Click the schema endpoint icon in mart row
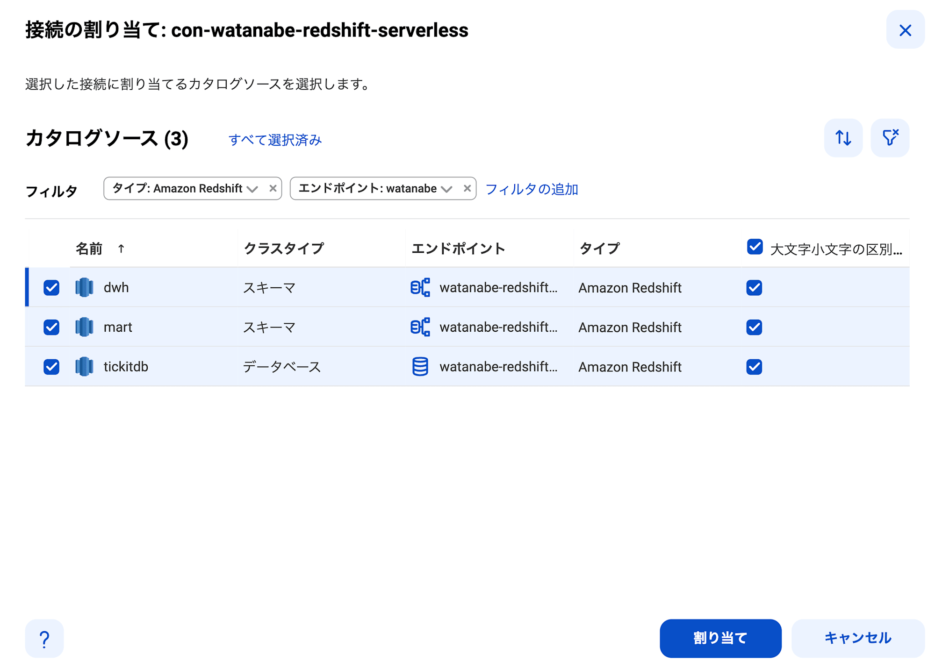 click(420, 327)
